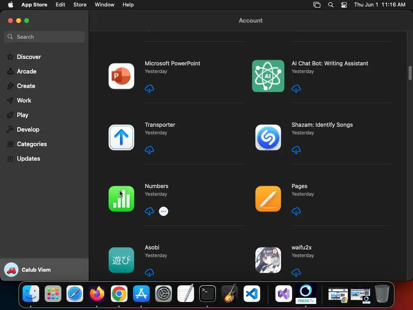Open Terminal from the Dock
The width and height of the screenshot is (413, 310).
coord(208,294)
